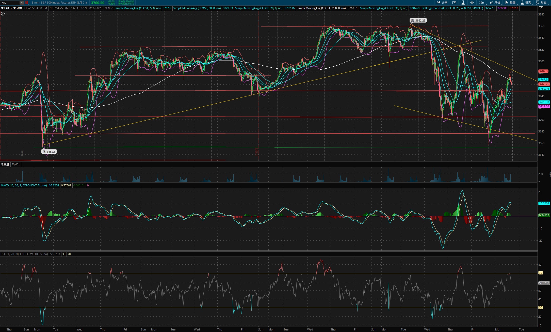Click the 成交量 volume panel label
The width and height of the screenshot is (551, 332).
[5, 164]
